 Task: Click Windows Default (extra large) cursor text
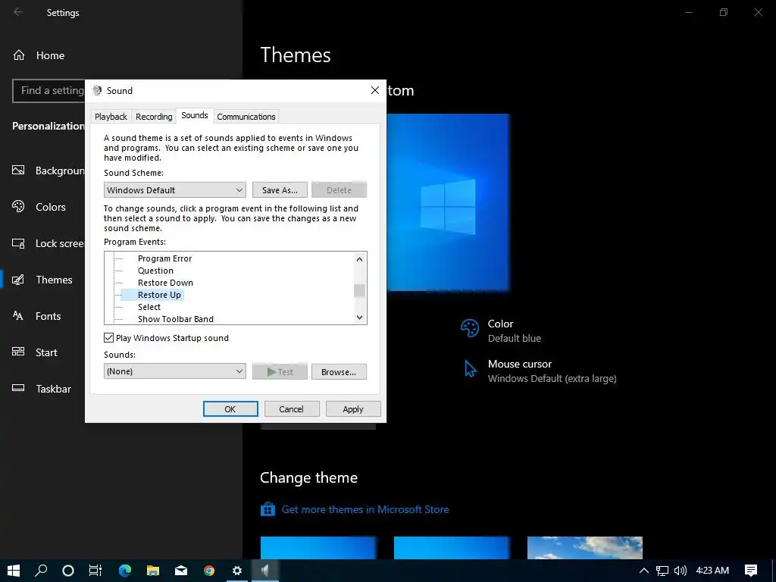coord(552,379)
